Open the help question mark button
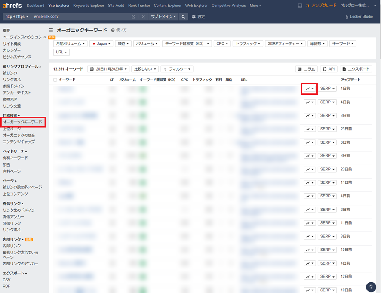Viewport: 381px width, 293px height. (x=371, y=287)
